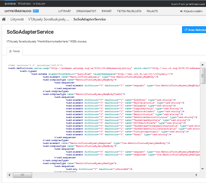Click horizontal scrollbar right arrow
The height and width of the screenshot is (183, 206).
(x=196, y=175)
